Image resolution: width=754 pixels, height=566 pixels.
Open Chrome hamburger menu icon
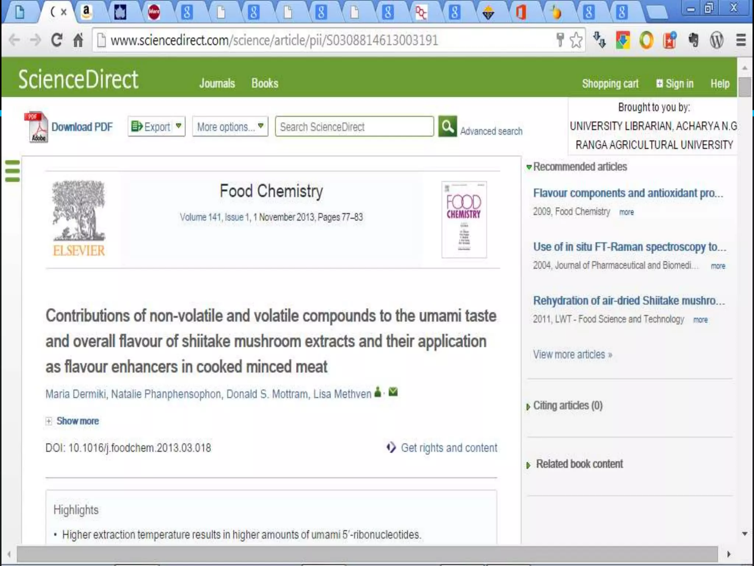pyautogui.click(x=741, y=40)
